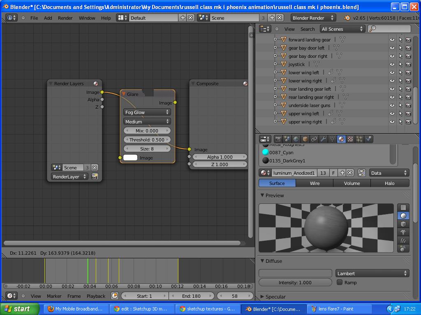Expand the Specular panel
421x315 pixels.
tap(275, 297)
